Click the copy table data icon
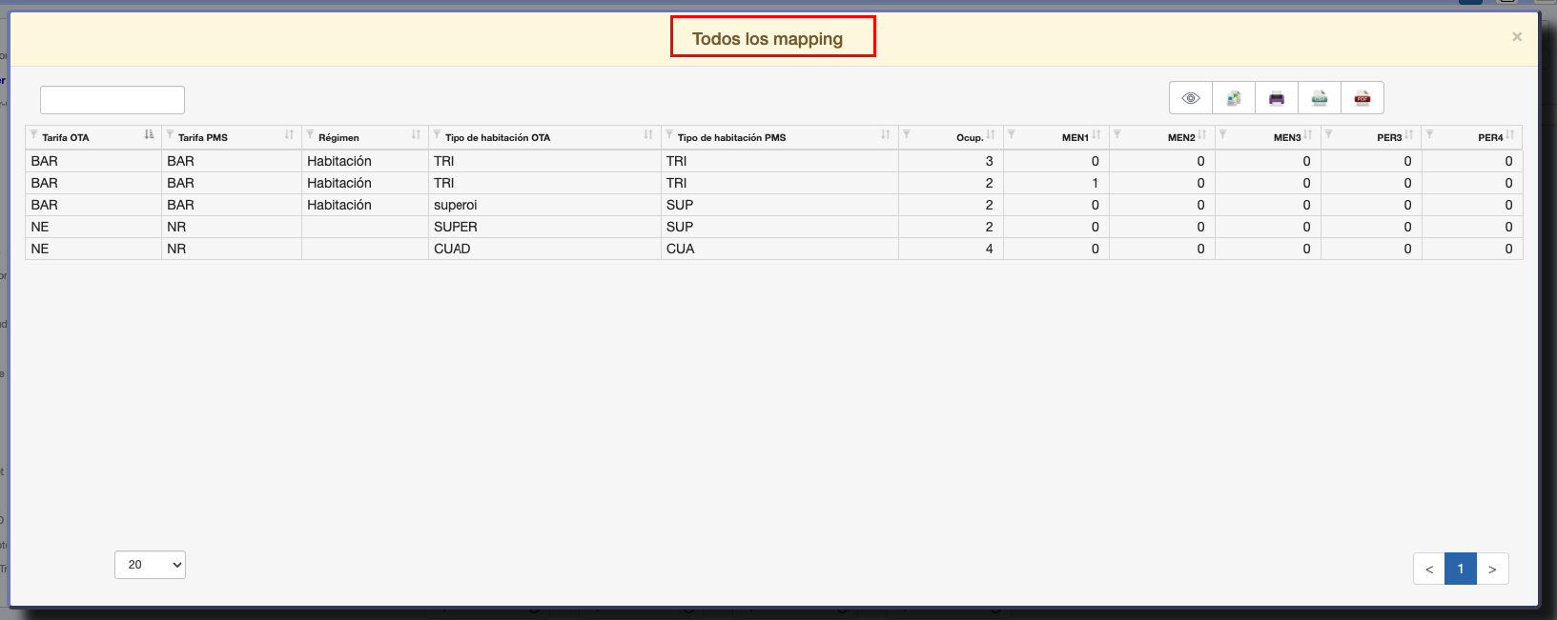 tap(1234, 98)
